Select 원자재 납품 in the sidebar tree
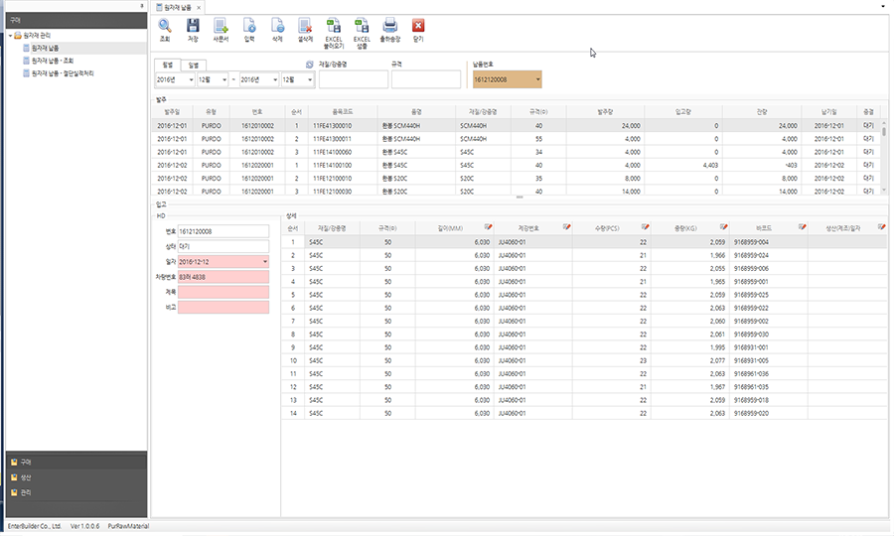The width and height of the screenshot is (894, 536). 45,48
